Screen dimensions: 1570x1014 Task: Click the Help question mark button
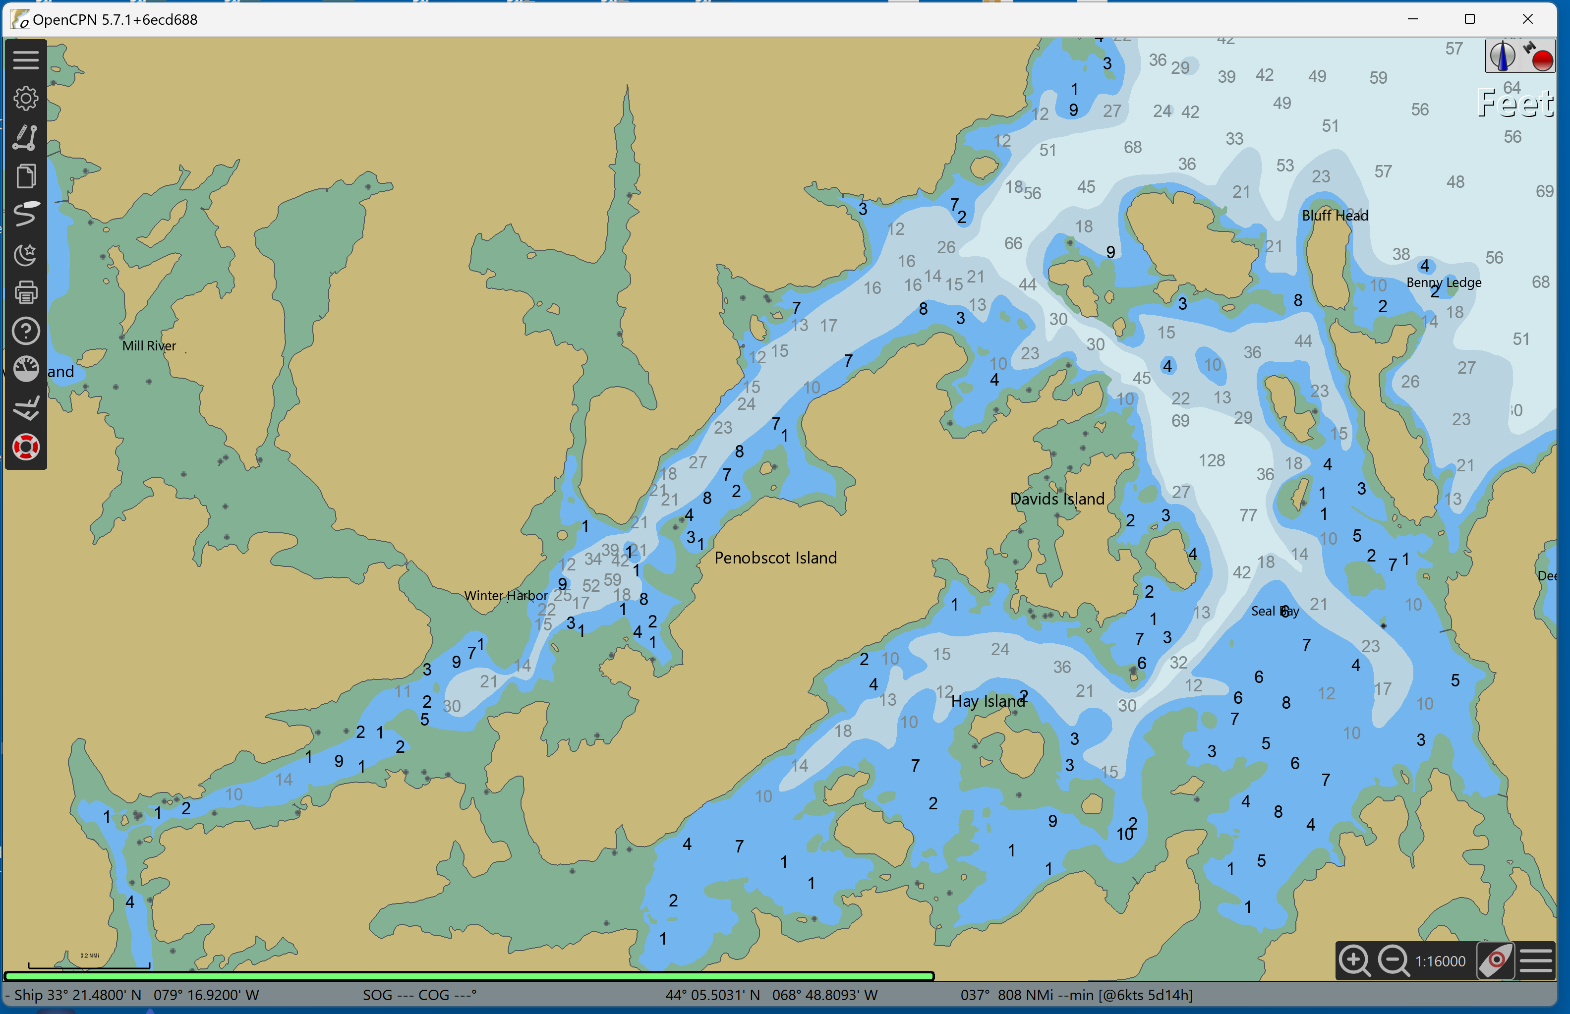coord(26,331)
